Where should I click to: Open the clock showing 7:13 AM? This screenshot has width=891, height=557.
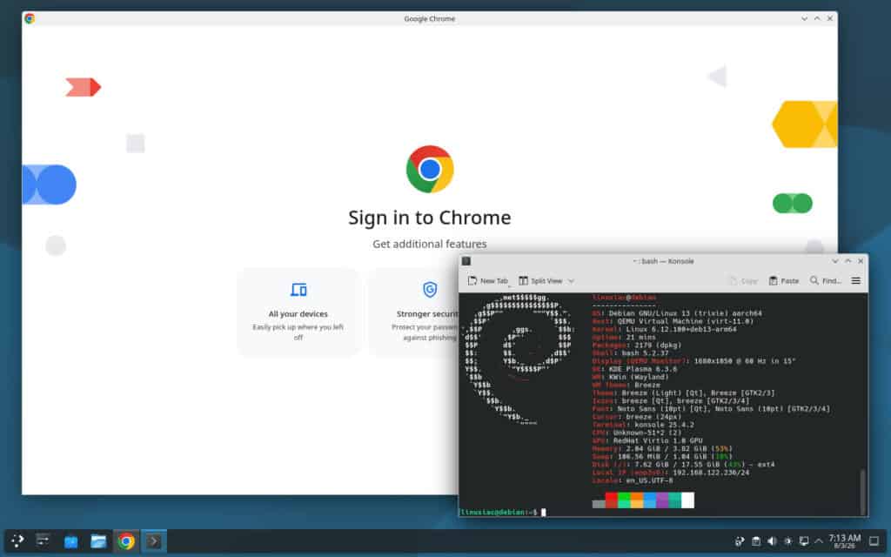click(x=844, y=540)
